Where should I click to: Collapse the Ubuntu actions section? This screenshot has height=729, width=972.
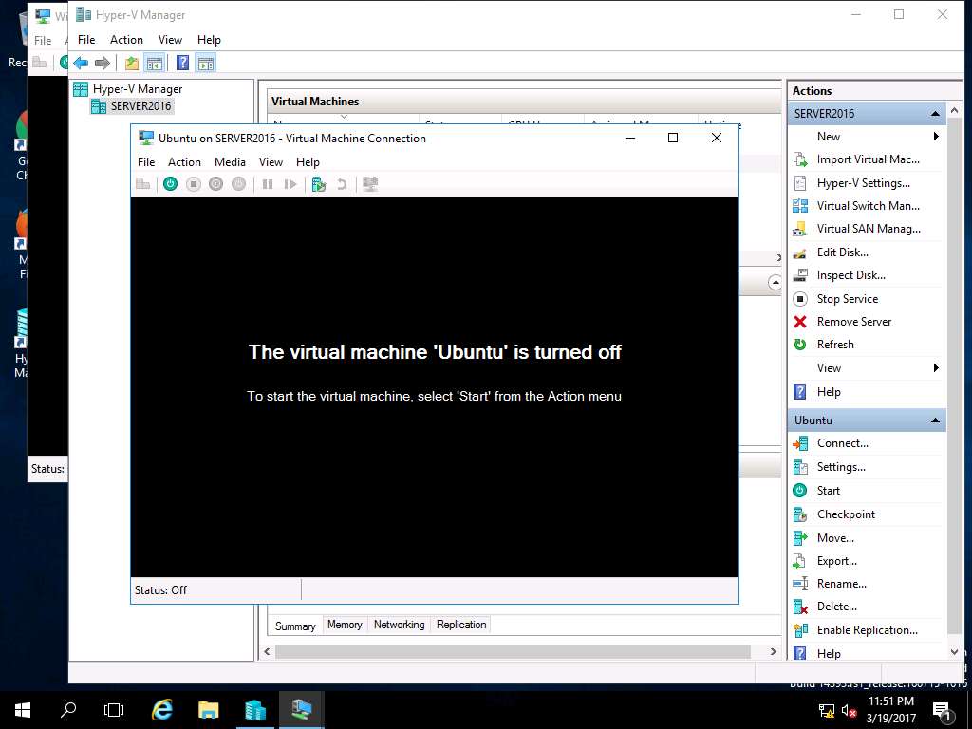point(935,421)
